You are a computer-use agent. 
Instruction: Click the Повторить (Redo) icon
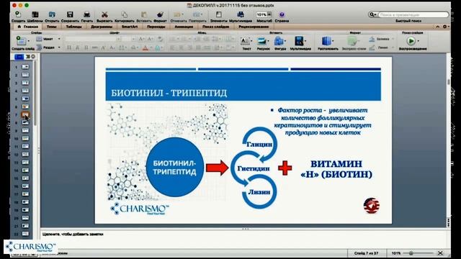[196, 14]
